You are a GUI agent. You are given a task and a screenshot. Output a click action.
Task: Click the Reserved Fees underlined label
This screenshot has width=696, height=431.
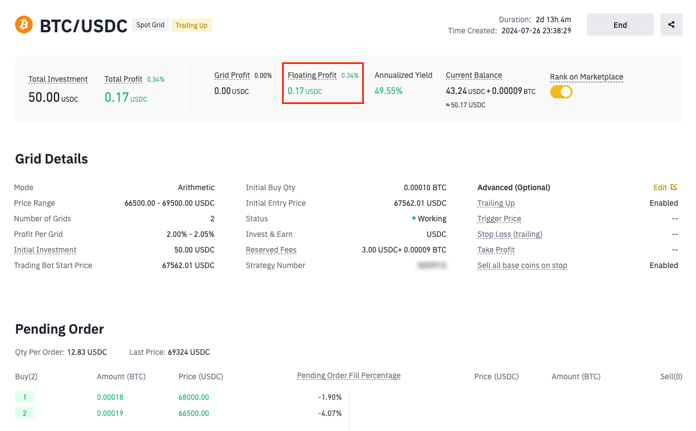[271, 250]
